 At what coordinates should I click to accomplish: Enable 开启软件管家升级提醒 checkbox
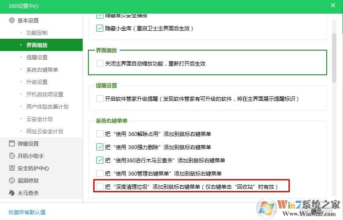pyautogui.click(x=100, y=99)
